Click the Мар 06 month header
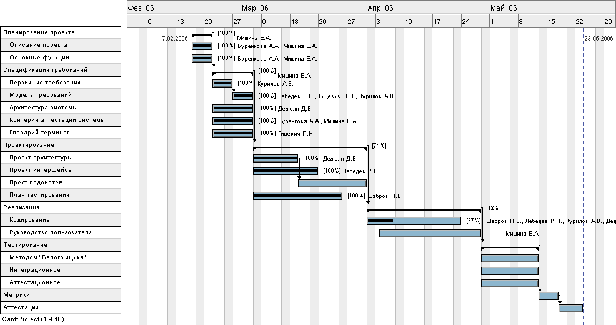The image size is (616, 325). tap(255, 8)
